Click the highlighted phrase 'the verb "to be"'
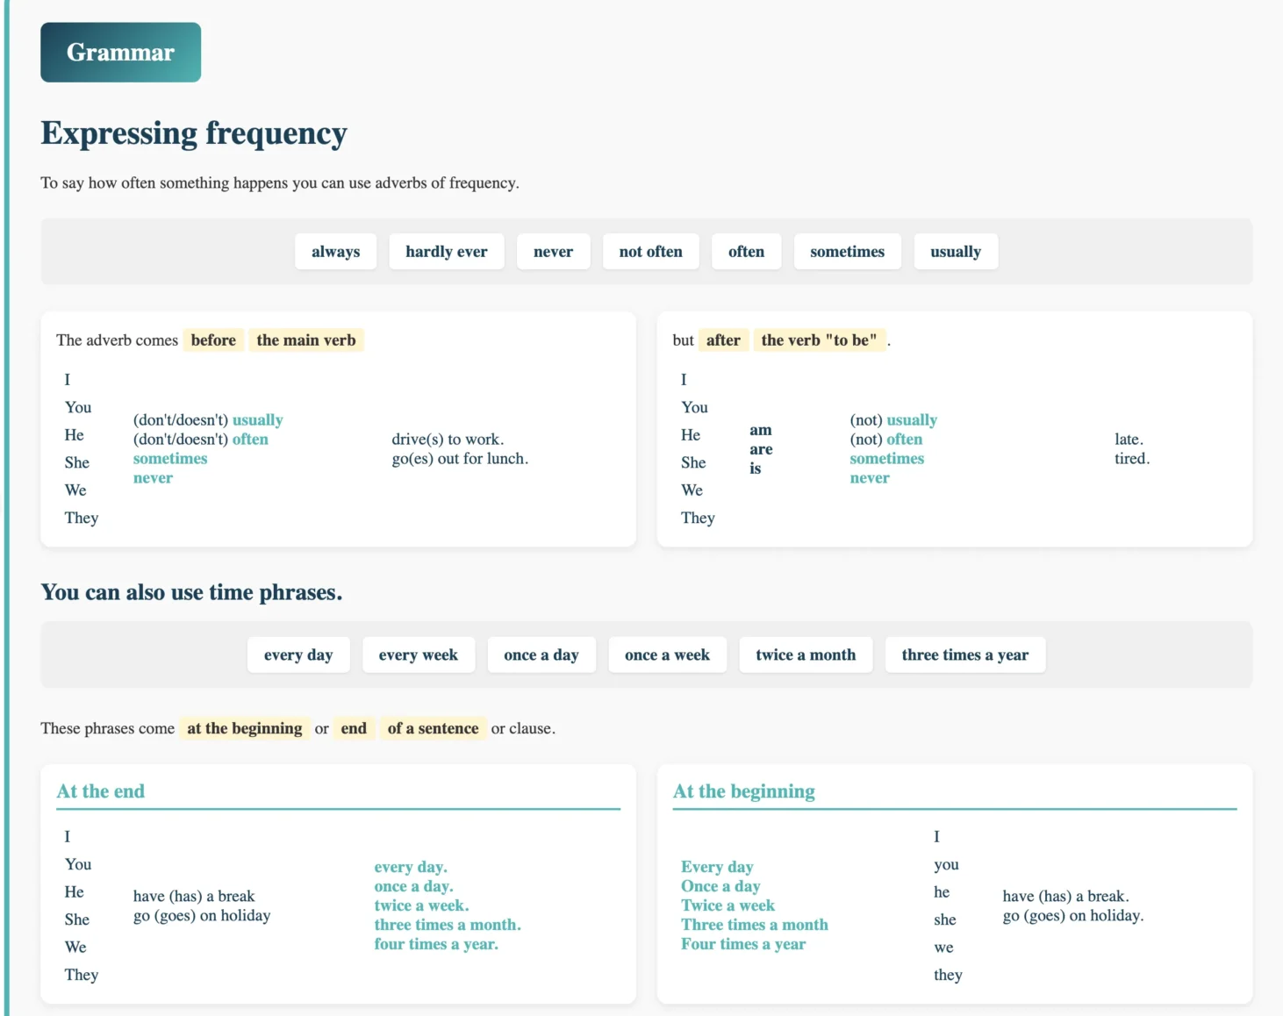 (819, 340)
